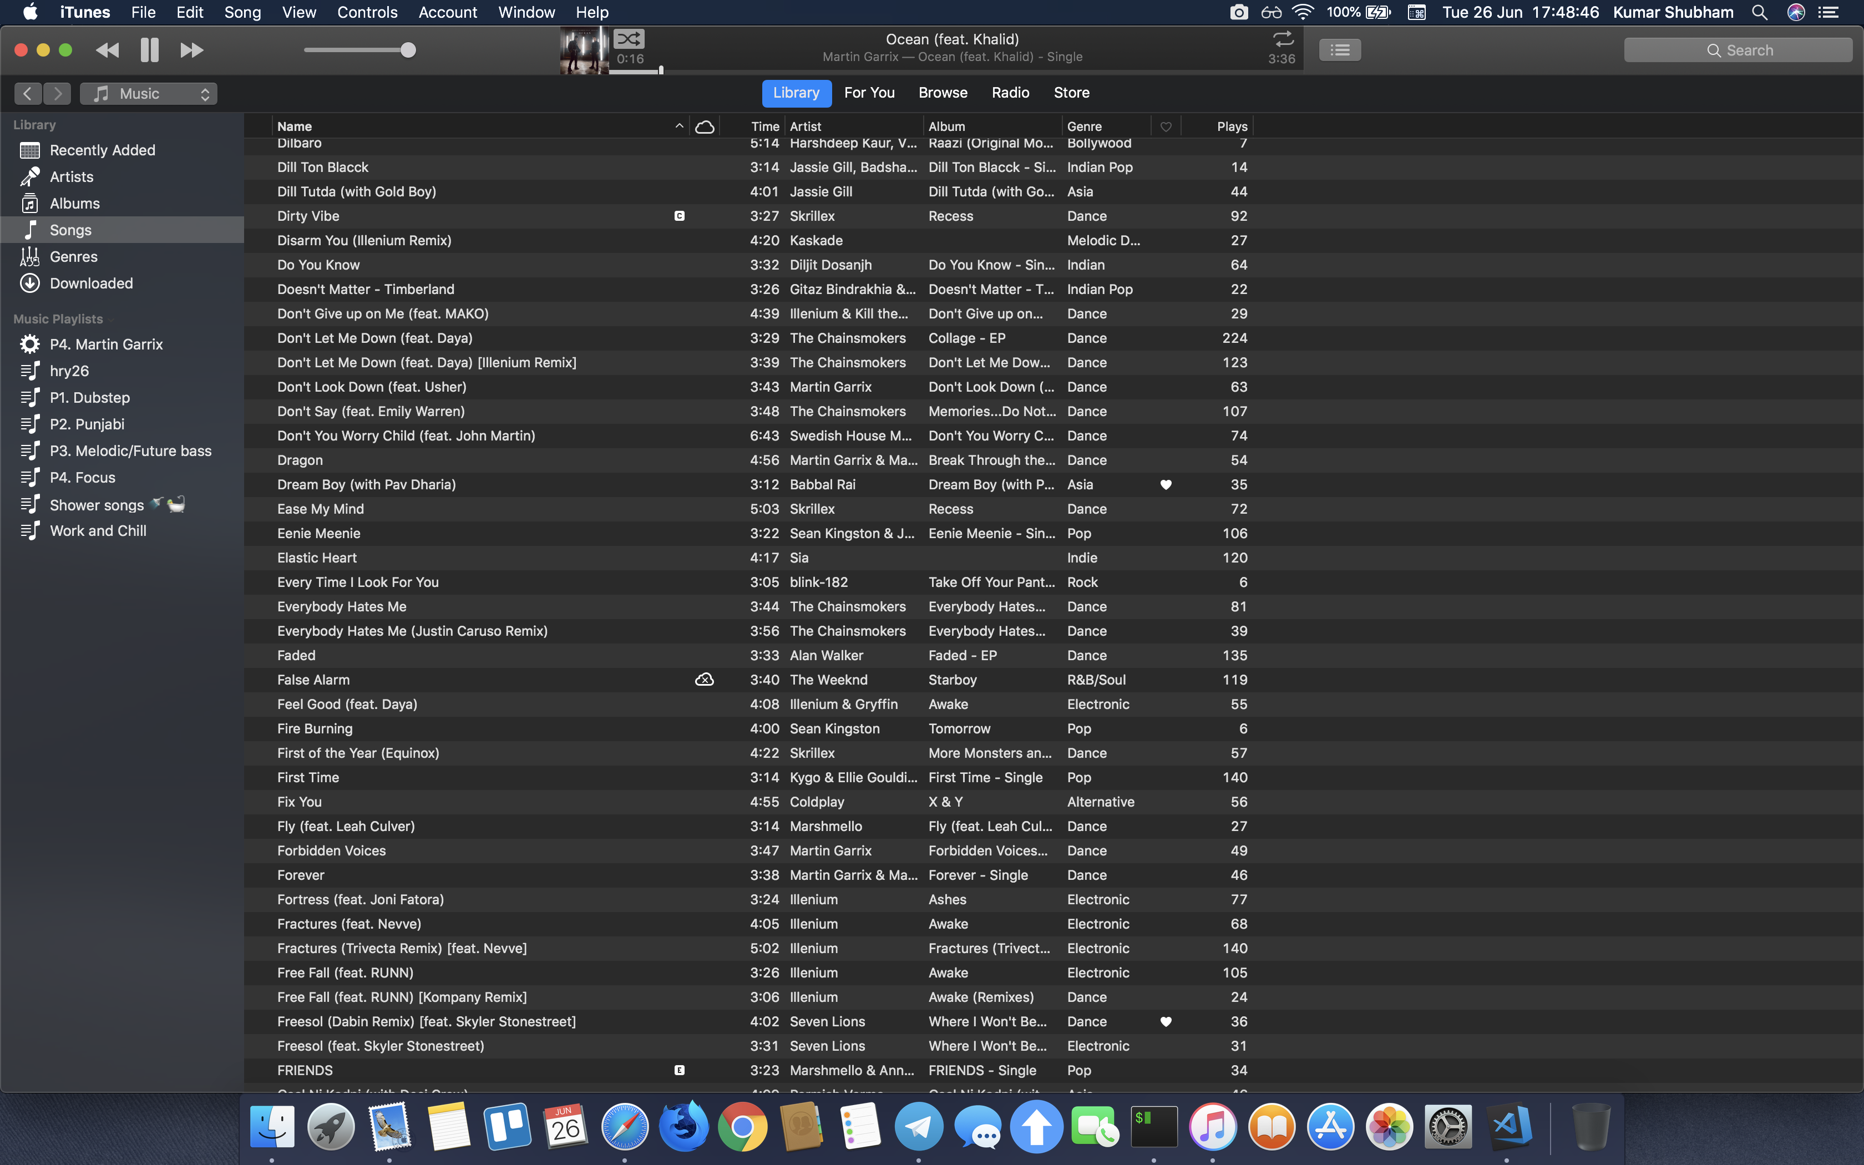Click the cloud download icon for False Alarm
The height and width of the screenshot is (1165, 1864).
(705, 680)
